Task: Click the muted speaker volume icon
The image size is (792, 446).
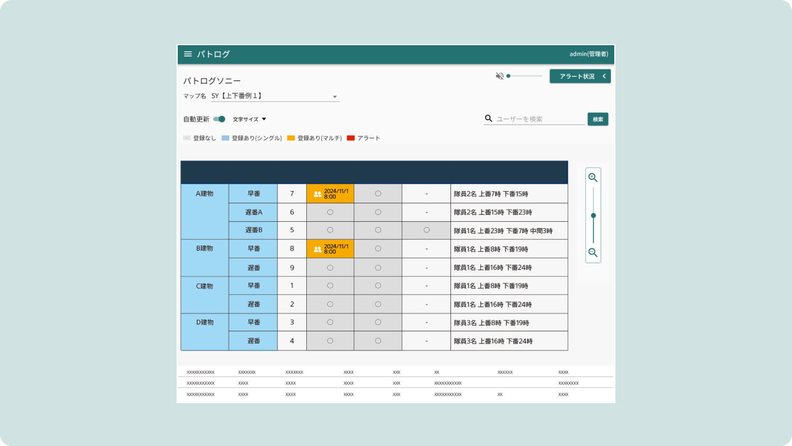Action: tap(500, 76)
